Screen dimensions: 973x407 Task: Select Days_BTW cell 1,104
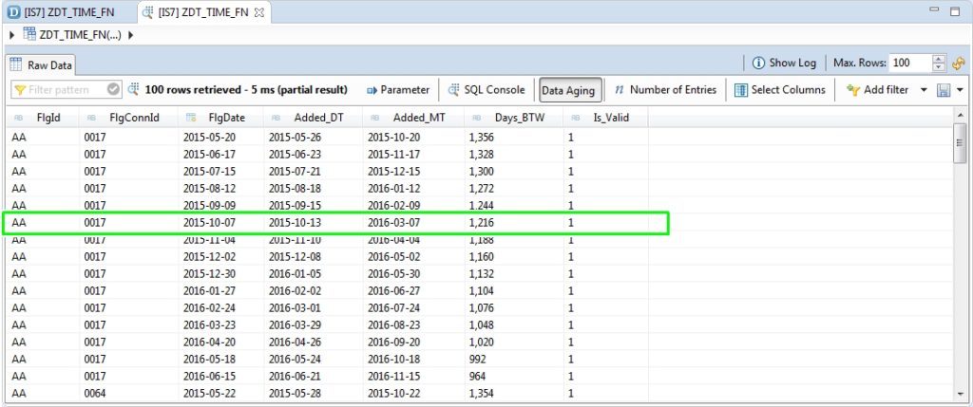pos(481,290)
